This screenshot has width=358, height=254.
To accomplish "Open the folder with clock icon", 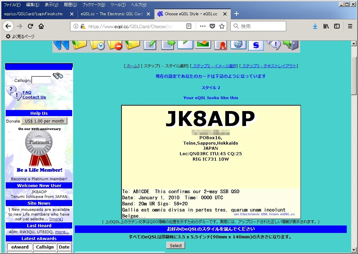I will coord(97,45).
